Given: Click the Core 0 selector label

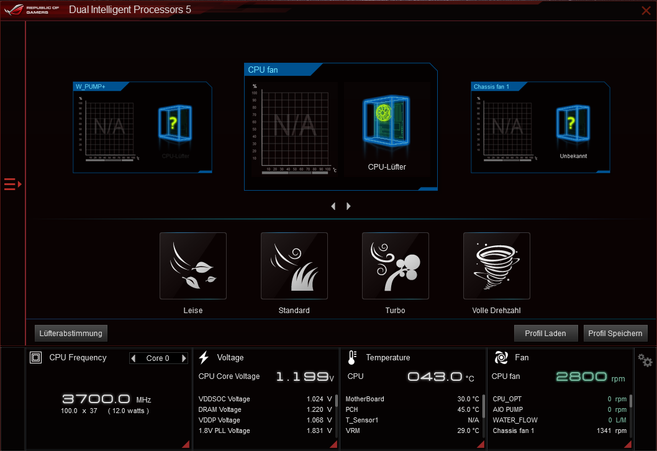Looking at the screenshot, I should tap(158, 358).
